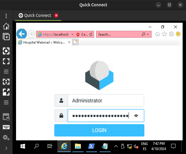This screenshot has width=186, height=154.
Task: Click the new connection plus icon
Action: click(6, 37)
